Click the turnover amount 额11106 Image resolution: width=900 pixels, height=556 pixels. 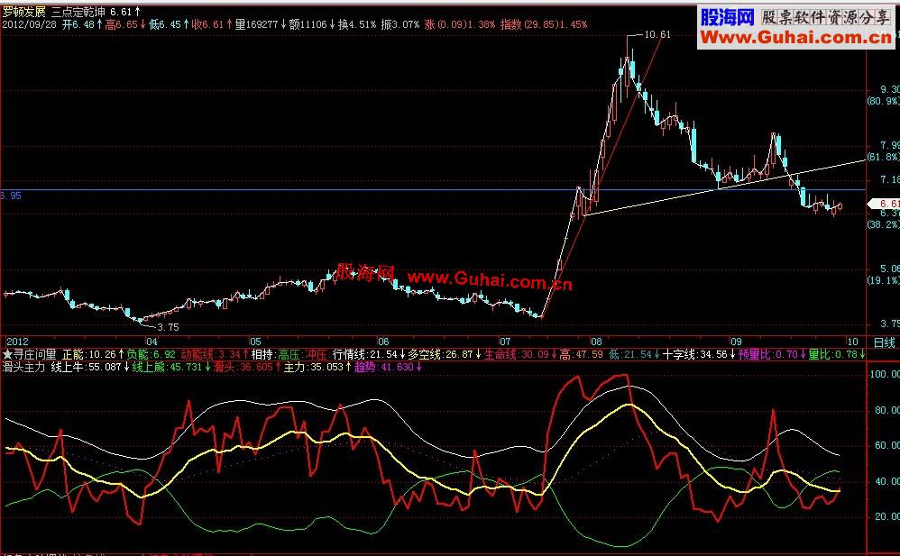(x=308, y=24)
